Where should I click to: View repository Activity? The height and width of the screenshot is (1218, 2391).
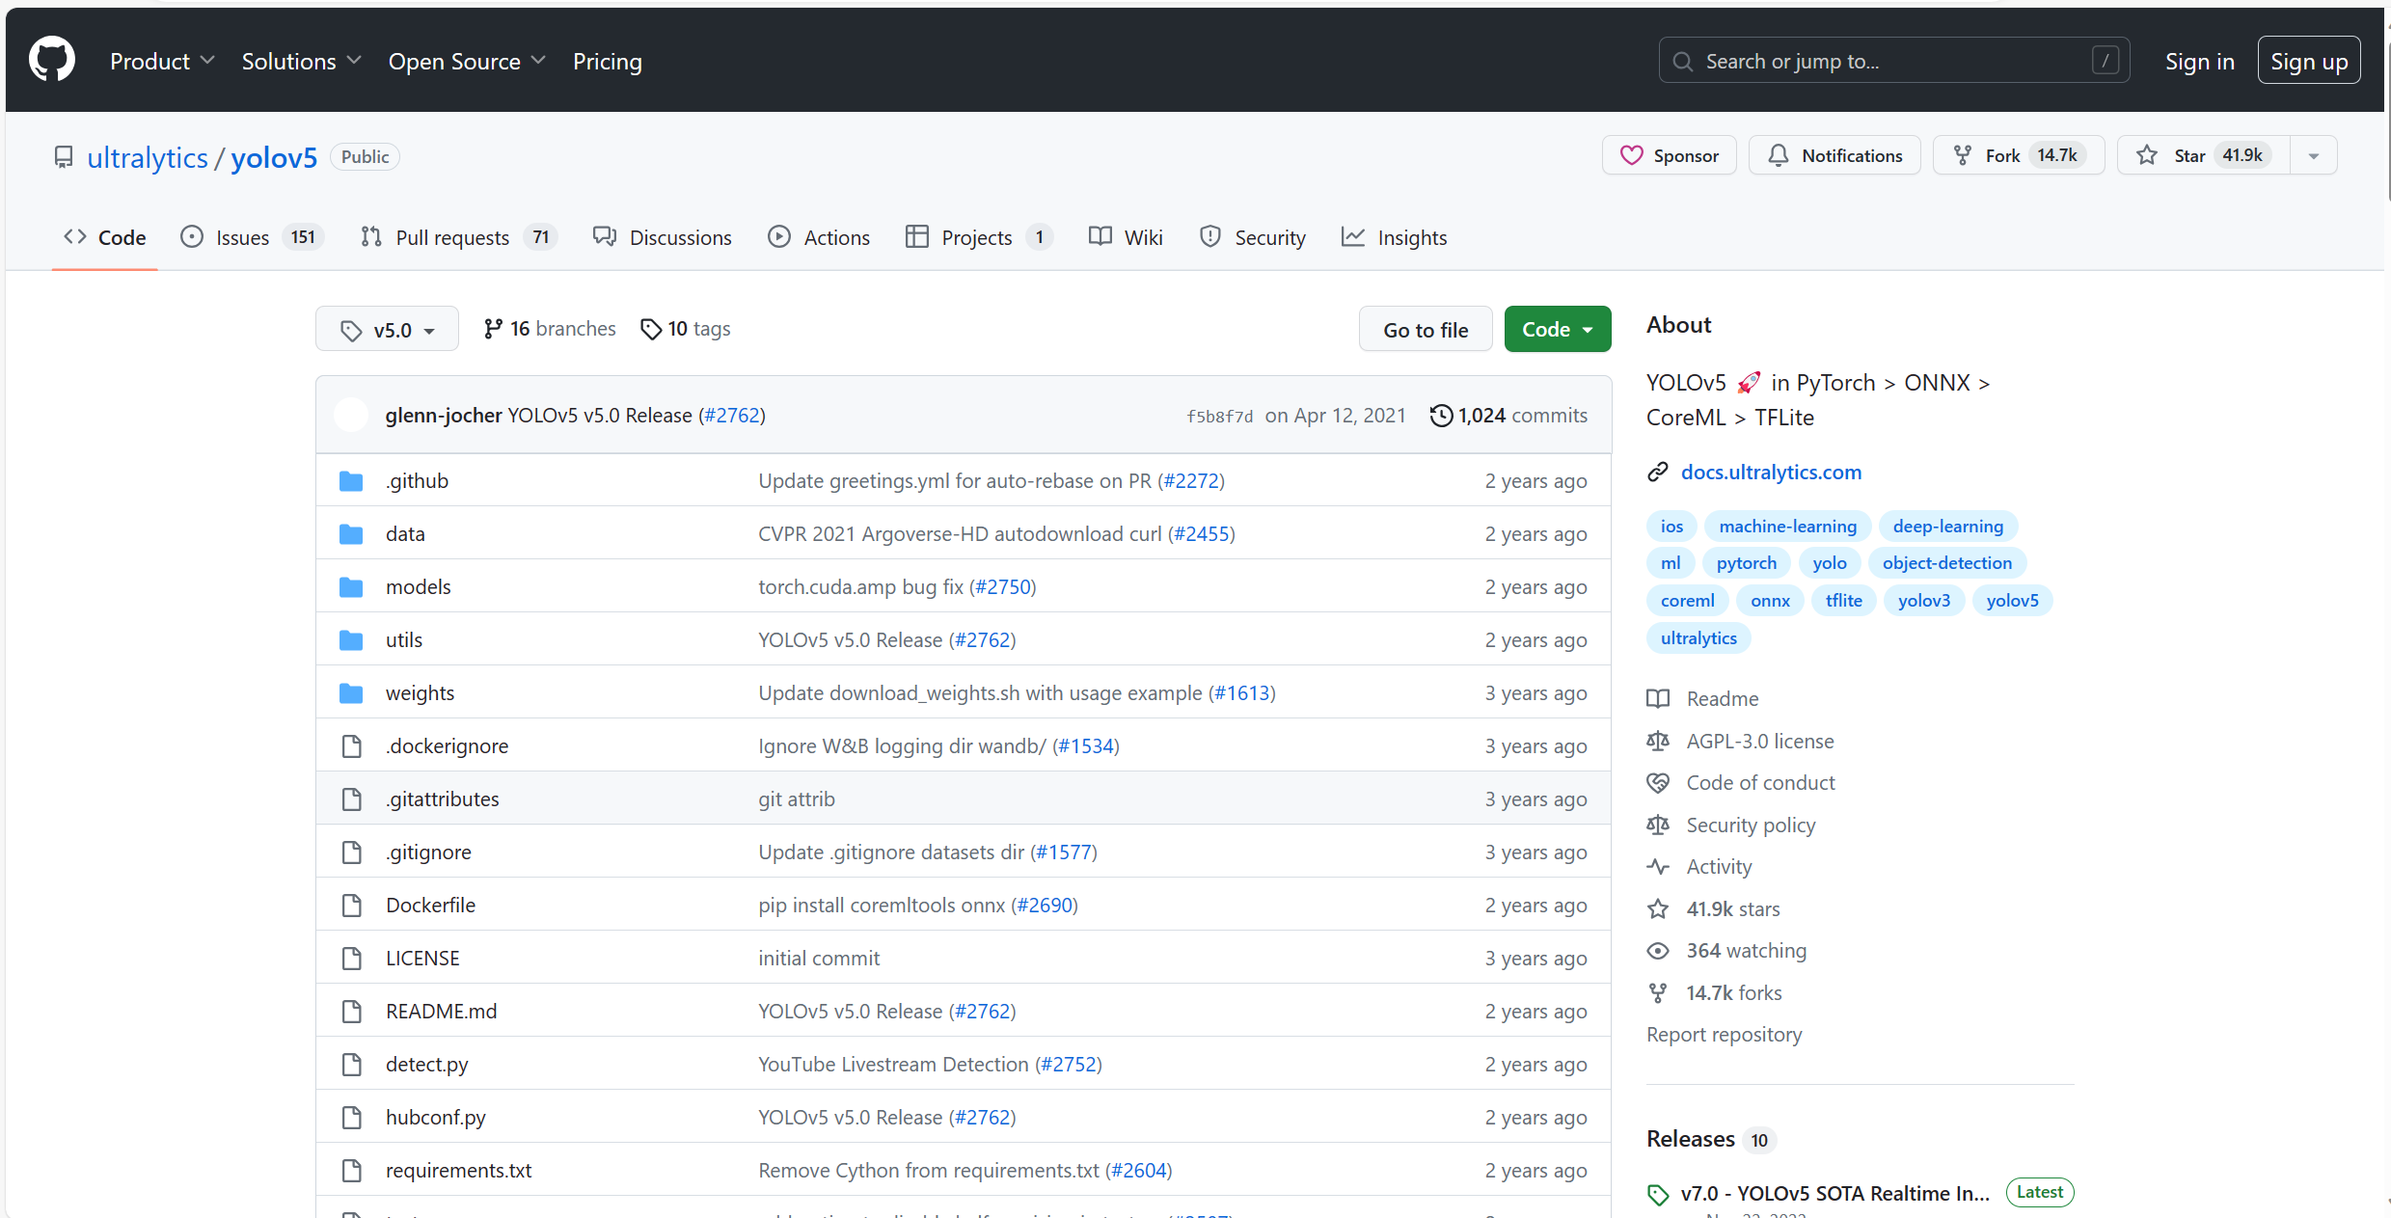click(1719, 866)
